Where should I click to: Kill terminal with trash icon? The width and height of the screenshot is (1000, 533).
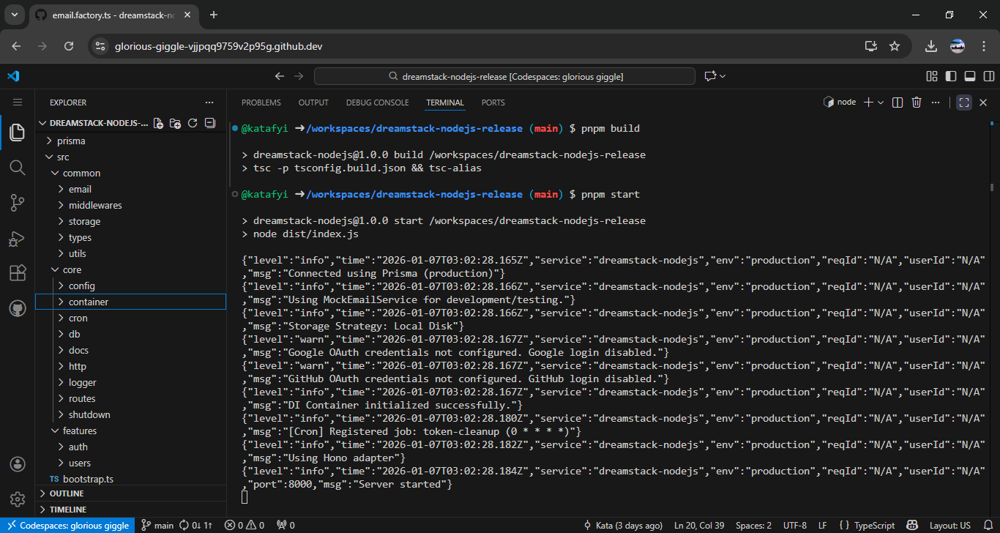click(x=917, y=102)
